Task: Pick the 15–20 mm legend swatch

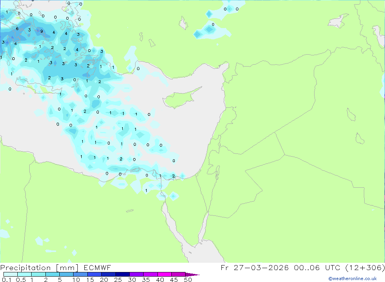Action: click(94, 274)
